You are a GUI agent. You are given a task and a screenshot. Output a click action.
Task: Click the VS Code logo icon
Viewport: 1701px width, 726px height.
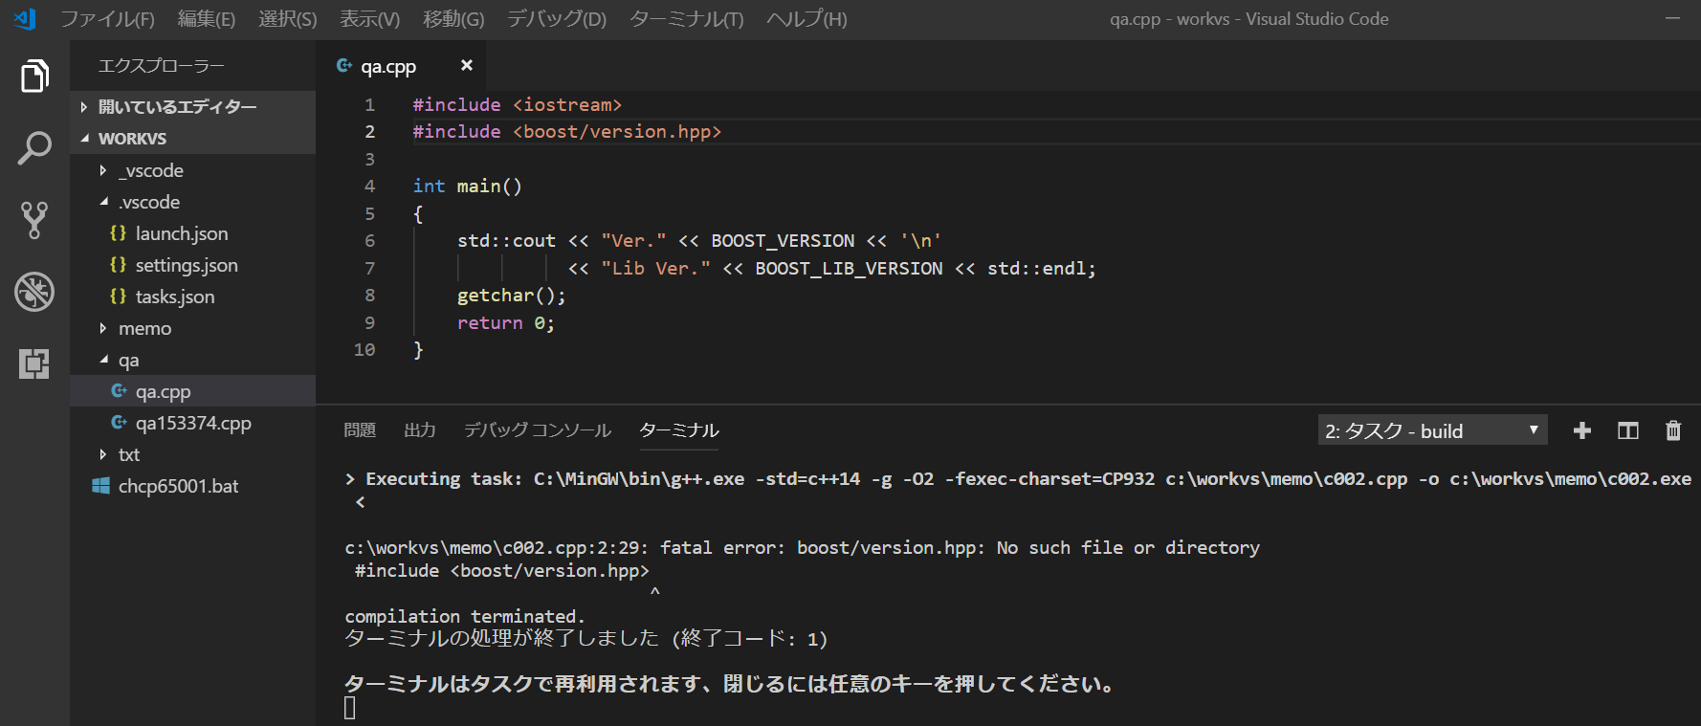coord(25,18)
